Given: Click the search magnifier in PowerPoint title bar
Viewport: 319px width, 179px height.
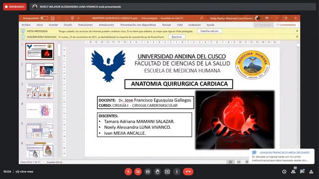Looking at the screenshot, I should [x=201, y=18].
